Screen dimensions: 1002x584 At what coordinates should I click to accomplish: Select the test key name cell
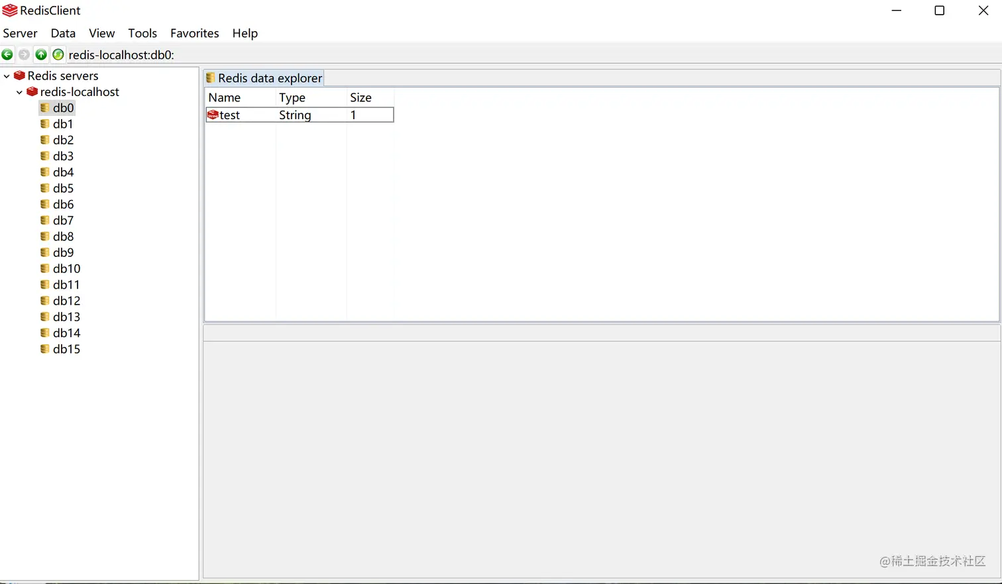pos(229,115)
